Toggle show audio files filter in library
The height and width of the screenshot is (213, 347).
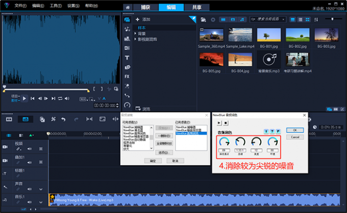241,19
